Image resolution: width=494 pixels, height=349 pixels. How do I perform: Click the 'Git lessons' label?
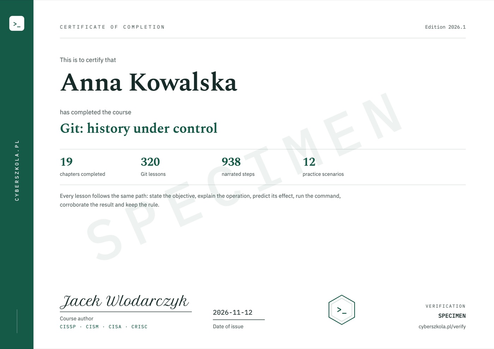[x=153, y=174]
